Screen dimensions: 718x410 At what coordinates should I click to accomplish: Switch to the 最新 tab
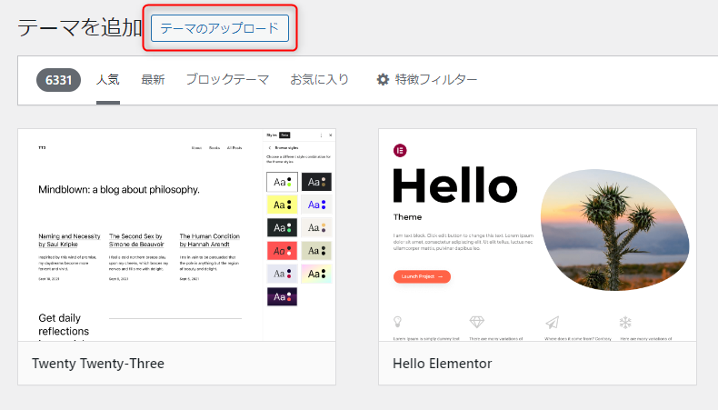pos(153,80)
